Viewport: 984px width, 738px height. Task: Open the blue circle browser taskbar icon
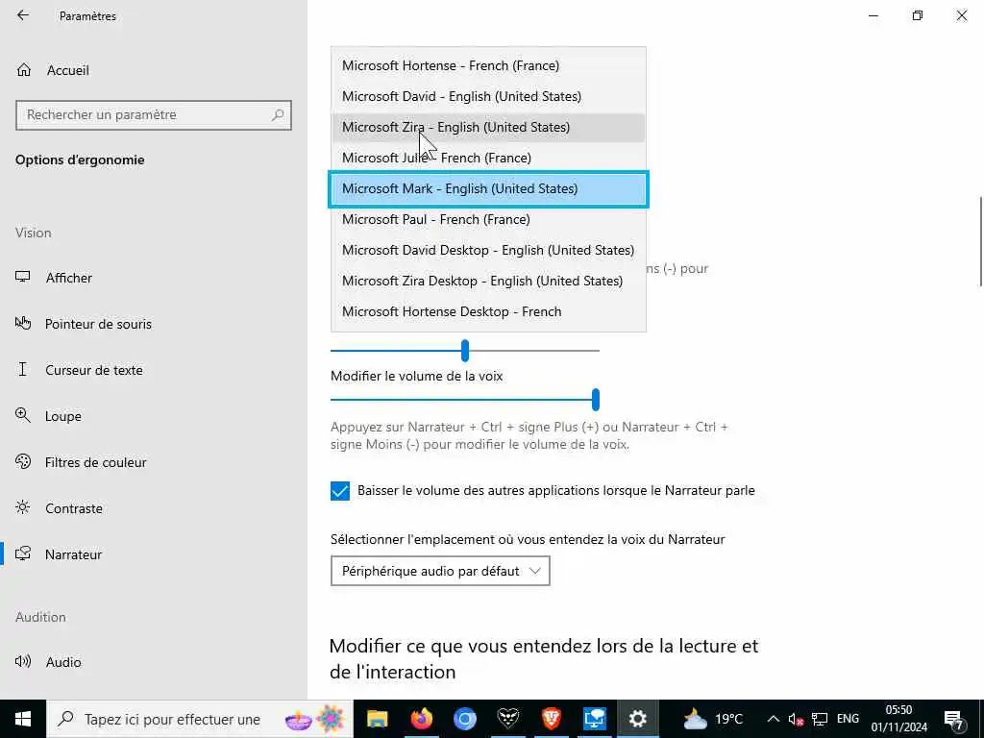click(464, 719)
